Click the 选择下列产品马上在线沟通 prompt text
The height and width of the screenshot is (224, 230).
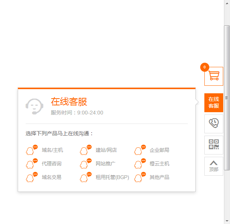pyautogui.click(x=59, y=133)
